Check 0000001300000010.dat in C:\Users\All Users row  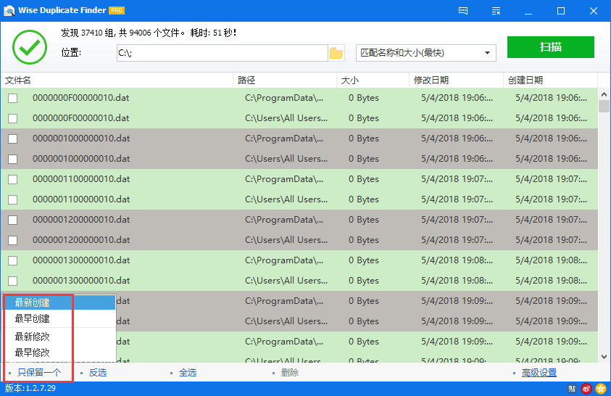pos(13,281)
